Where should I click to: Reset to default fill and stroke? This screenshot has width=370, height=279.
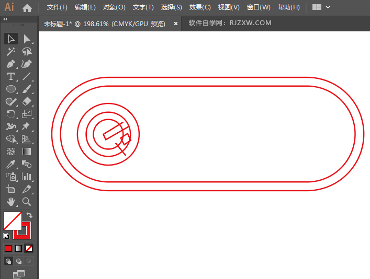6,236
